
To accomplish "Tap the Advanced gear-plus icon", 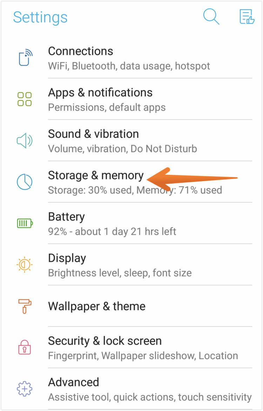I will [x=25, y=389].
